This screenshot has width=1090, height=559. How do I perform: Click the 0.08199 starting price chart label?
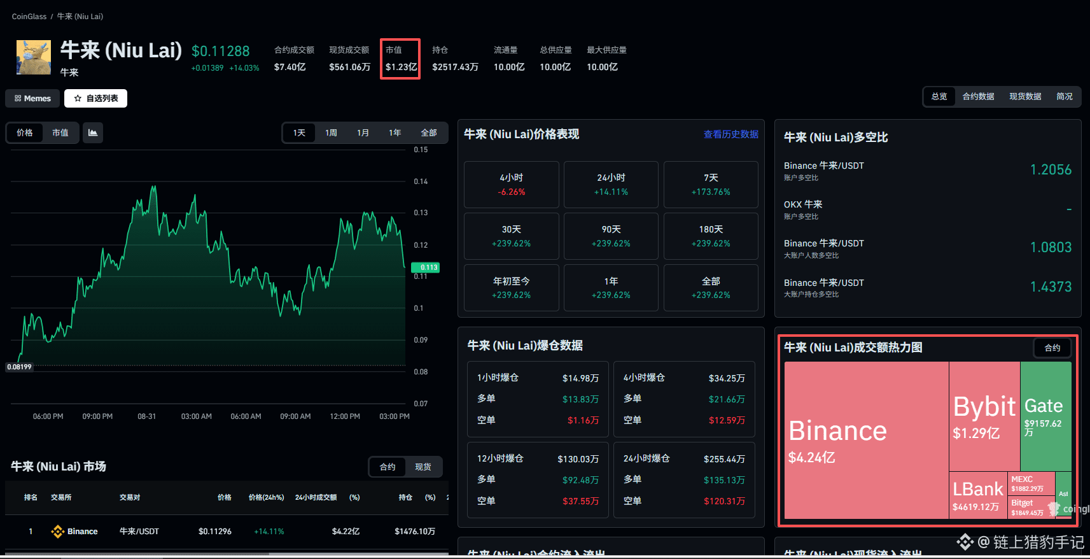click(x=19, y=367)
